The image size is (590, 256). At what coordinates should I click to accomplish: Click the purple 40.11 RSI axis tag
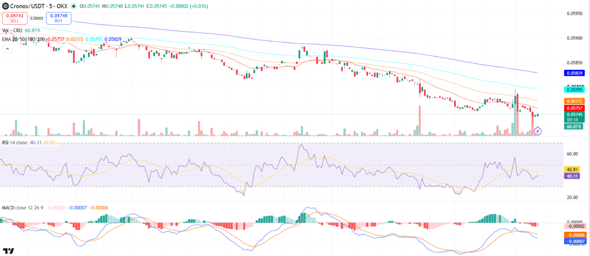pyautogui.click(x=573, y=176)
